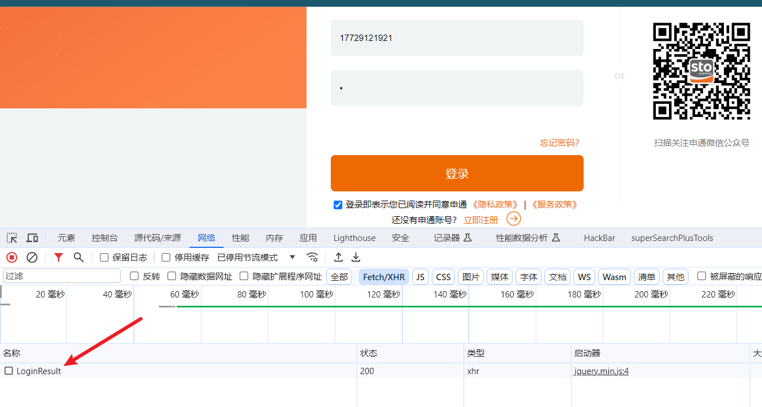Open the 性能数据分析 tab
Viewport: 762px width, 407px height.
(x=528, y=238)
